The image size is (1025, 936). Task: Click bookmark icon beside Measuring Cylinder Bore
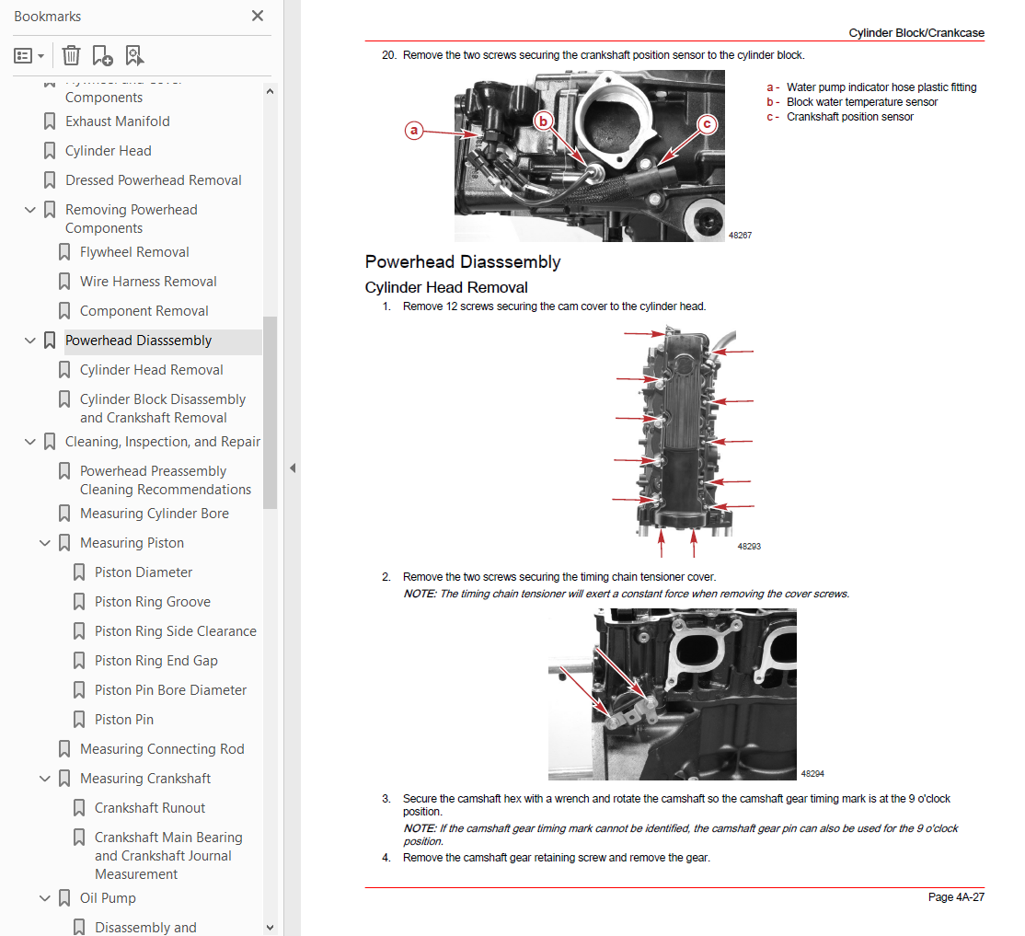64,514
